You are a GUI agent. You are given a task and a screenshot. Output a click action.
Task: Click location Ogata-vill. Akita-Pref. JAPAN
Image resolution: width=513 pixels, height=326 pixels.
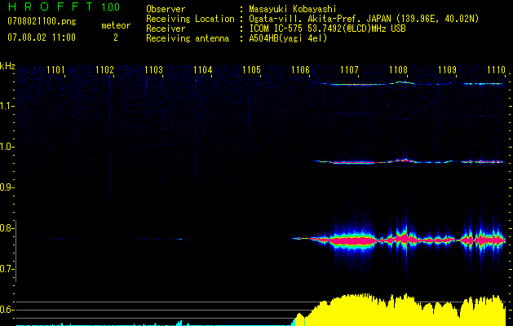(320, 19)
